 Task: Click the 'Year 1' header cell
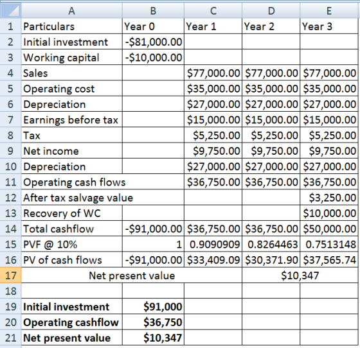tap(213, 26)
